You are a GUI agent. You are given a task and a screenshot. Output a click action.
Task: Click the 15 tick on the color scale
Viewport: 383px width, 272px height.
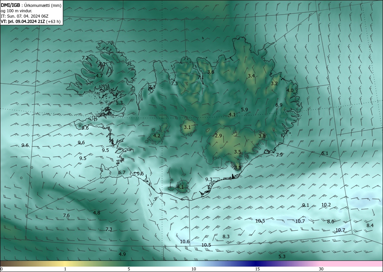tap(257, 269)
